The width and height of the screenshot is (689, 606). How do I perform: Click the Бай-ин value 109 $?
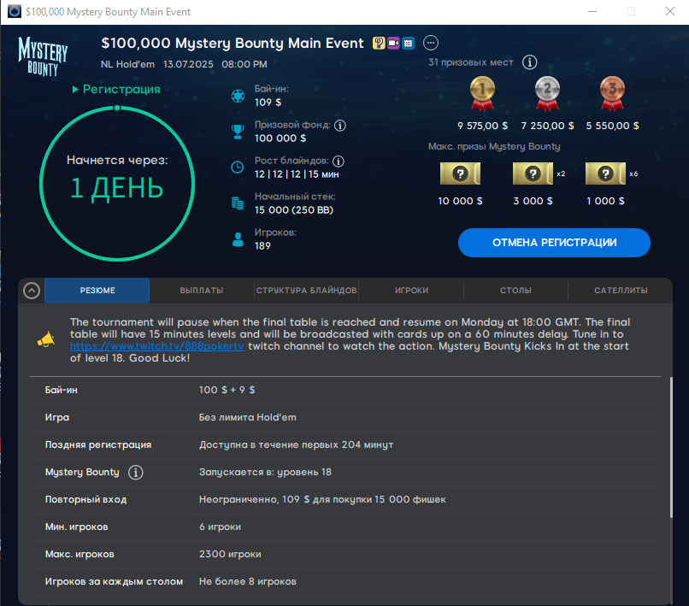(x=268, y=103)
